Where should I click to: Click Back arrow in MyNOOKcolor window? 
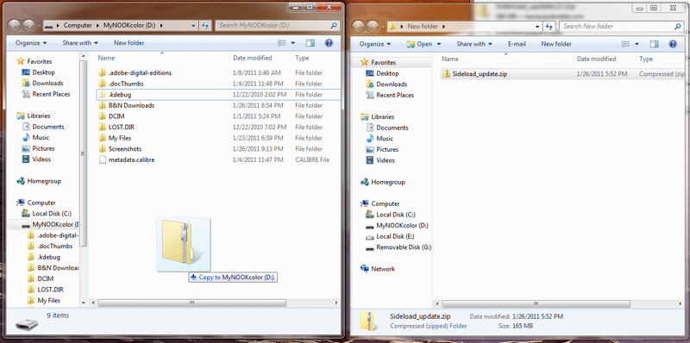pyautogui.click(x=15, y=26)
